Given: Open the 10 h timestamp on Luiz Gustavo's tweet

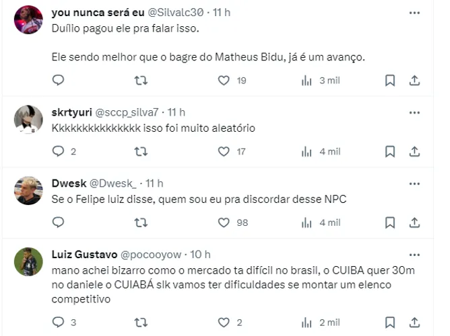Looking at the screenshot, I should click(x=201, y=254).
